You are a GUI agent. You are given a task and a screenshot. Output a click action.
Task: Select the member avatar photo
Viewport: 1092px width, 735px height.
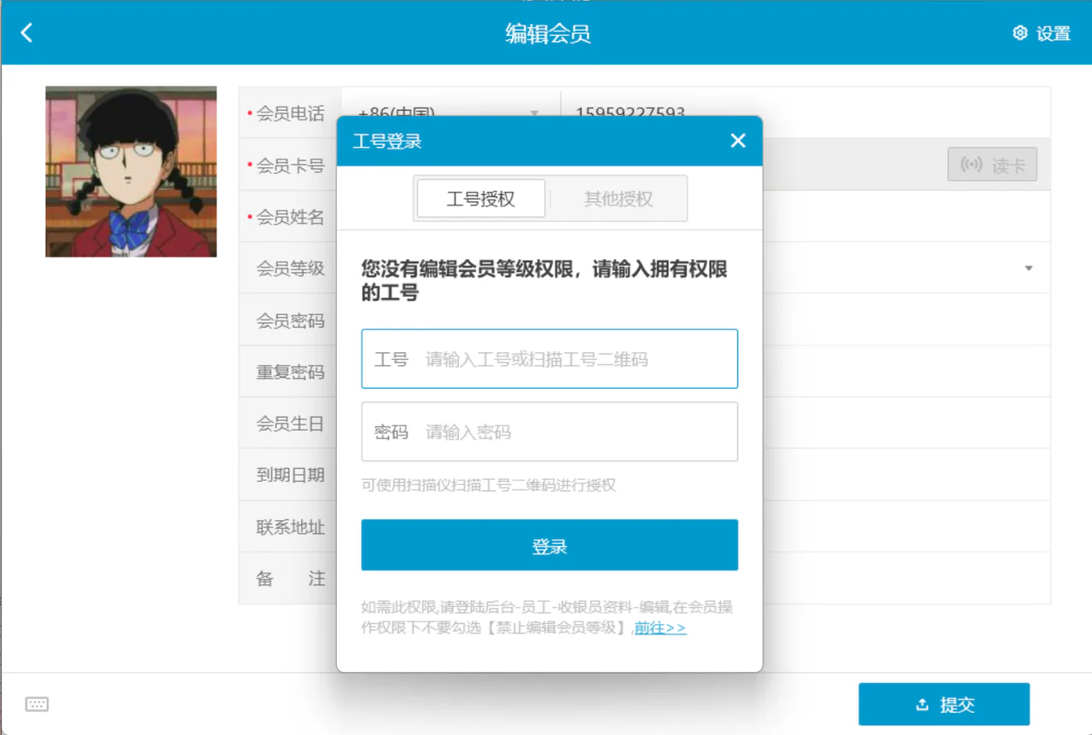(131, 171)
